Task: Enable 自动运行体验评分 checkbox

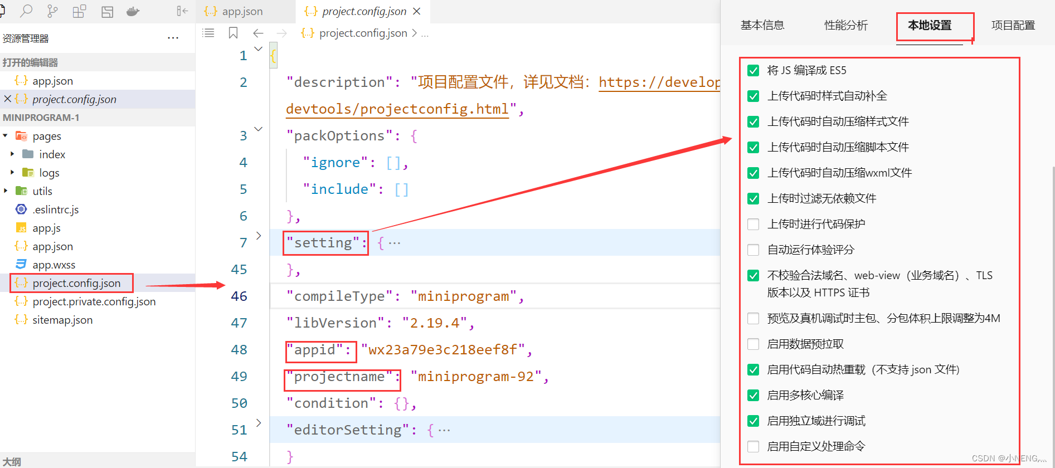Action: 753,250
